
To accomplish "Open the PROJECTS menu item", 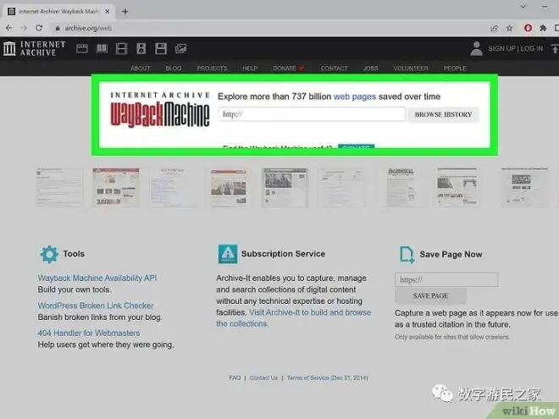I will click(x=212, y=68).
